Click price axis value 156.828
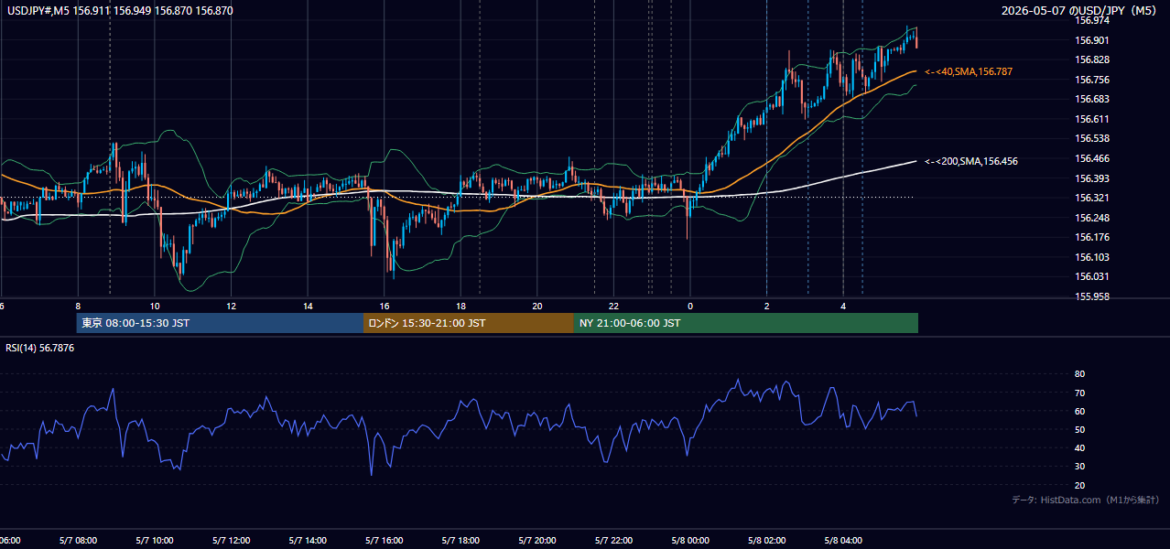This screenshot has height=549, width=1170. tap(1092, 59)
